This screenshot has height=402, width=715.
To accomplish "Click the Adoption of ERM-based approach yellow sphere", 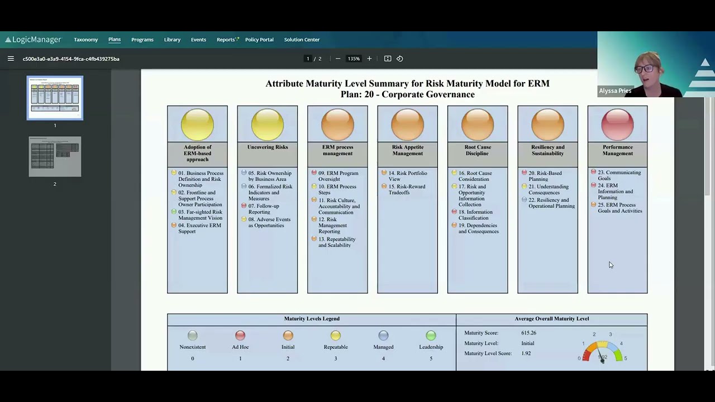I will (x=197, y=124).
